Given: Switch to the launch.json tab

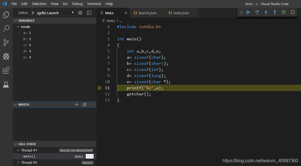Looking at the screenshot, I should coord(147,13).
